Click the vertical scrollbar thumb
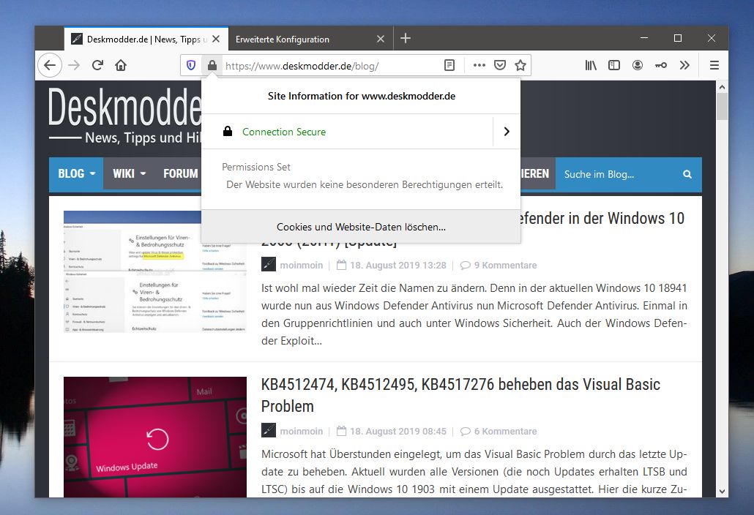 tap(722, 106)
